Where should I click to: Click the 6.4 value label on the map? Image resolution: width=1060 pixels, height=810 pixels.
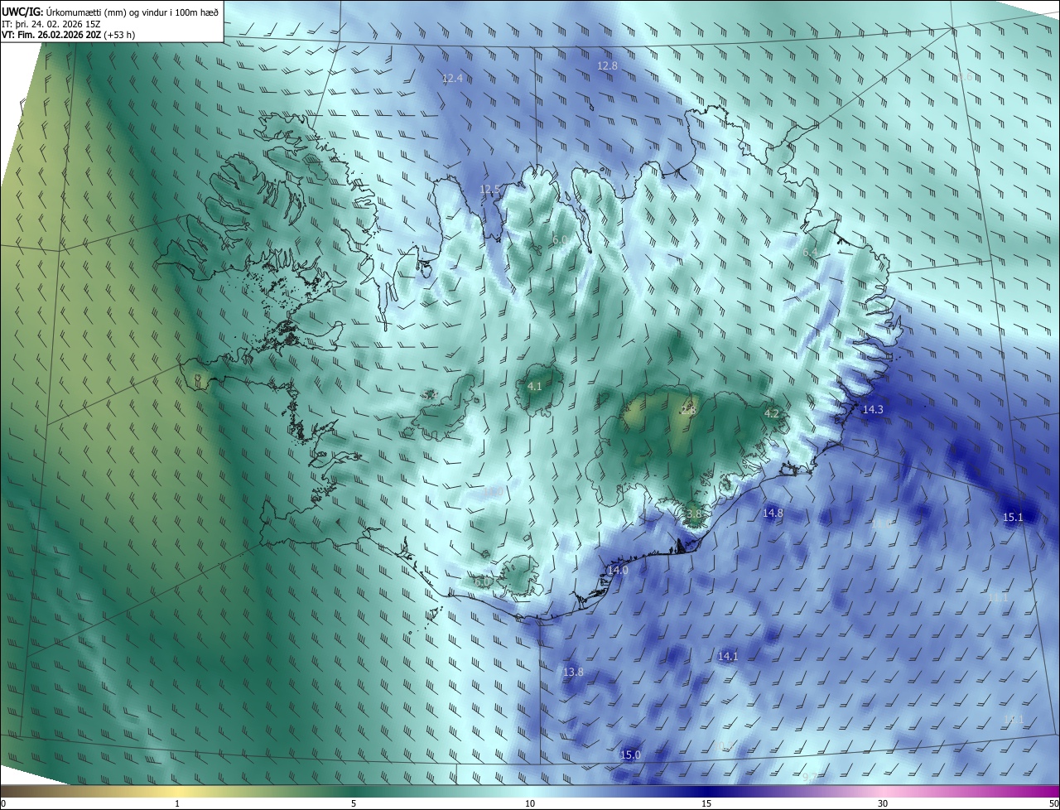coord(810,252)
